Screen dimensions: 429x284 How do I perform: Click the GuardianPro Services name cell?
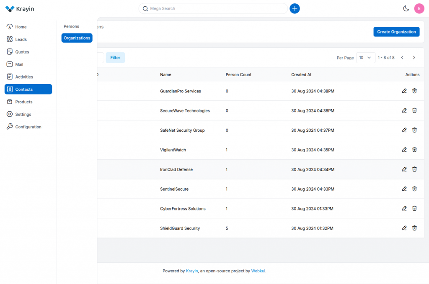pos(180,91)
